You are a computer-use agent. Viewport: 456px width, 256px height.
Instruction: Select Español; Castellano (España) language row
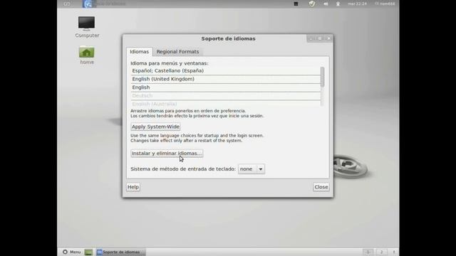pos(225,71)
